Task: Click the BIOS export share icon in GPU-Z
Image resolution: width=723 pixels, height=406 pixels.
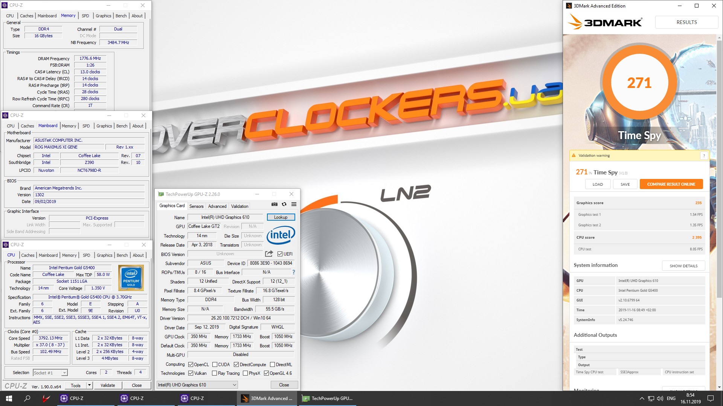Action: point(269,254)
